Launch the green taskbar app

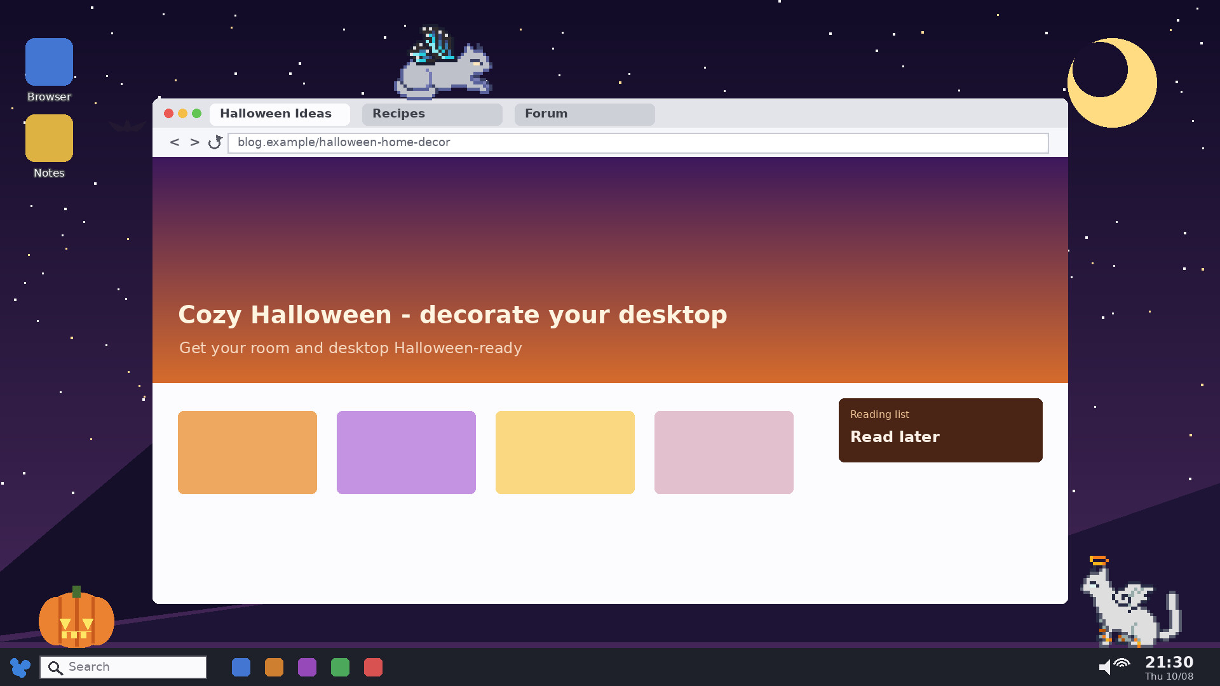click(x=340, y=667)
